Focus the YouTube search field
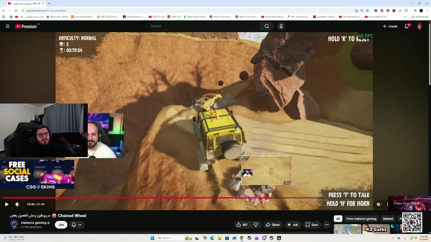Image resolution: width=431 pixels, height=242 pixels. tap(203, 26)
